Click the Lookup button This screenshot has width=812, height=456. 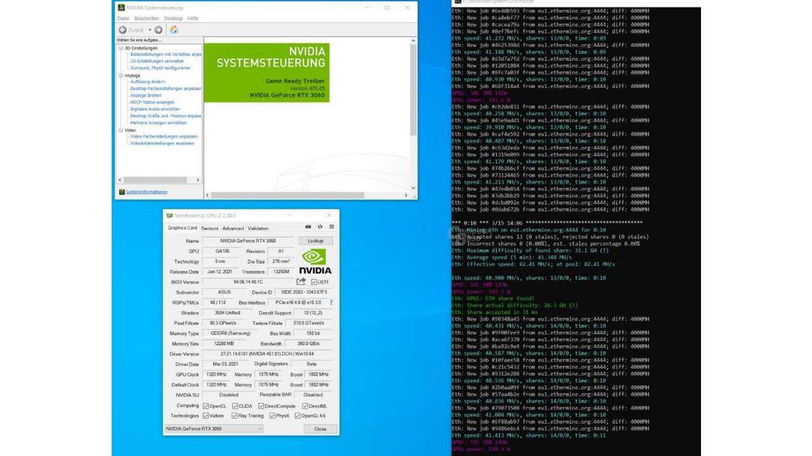click(x=315, y=240)
